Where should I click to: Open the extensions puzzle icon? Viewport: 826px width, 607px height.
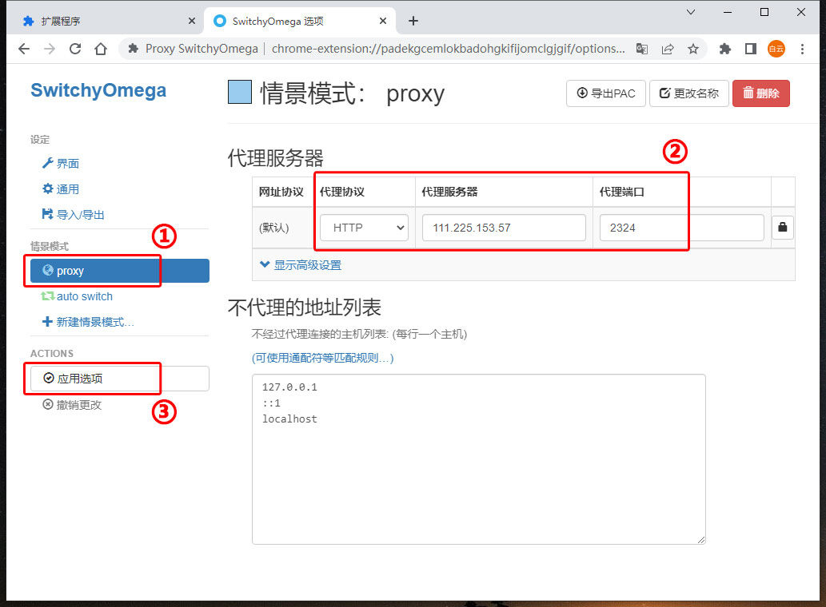tap(725, 49)
